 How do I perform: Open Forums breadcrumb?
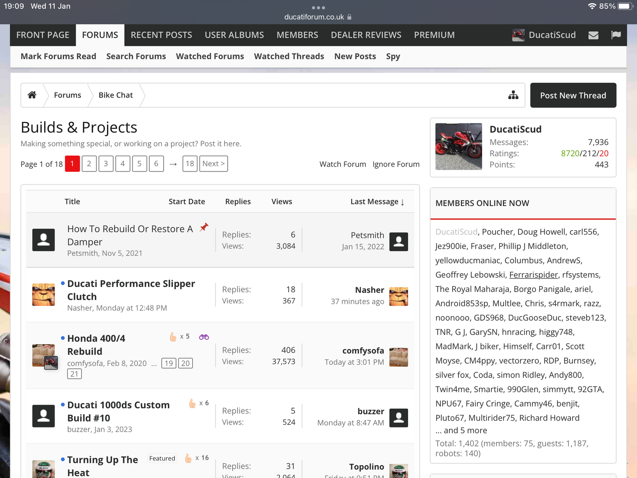(x=68, y=95)
